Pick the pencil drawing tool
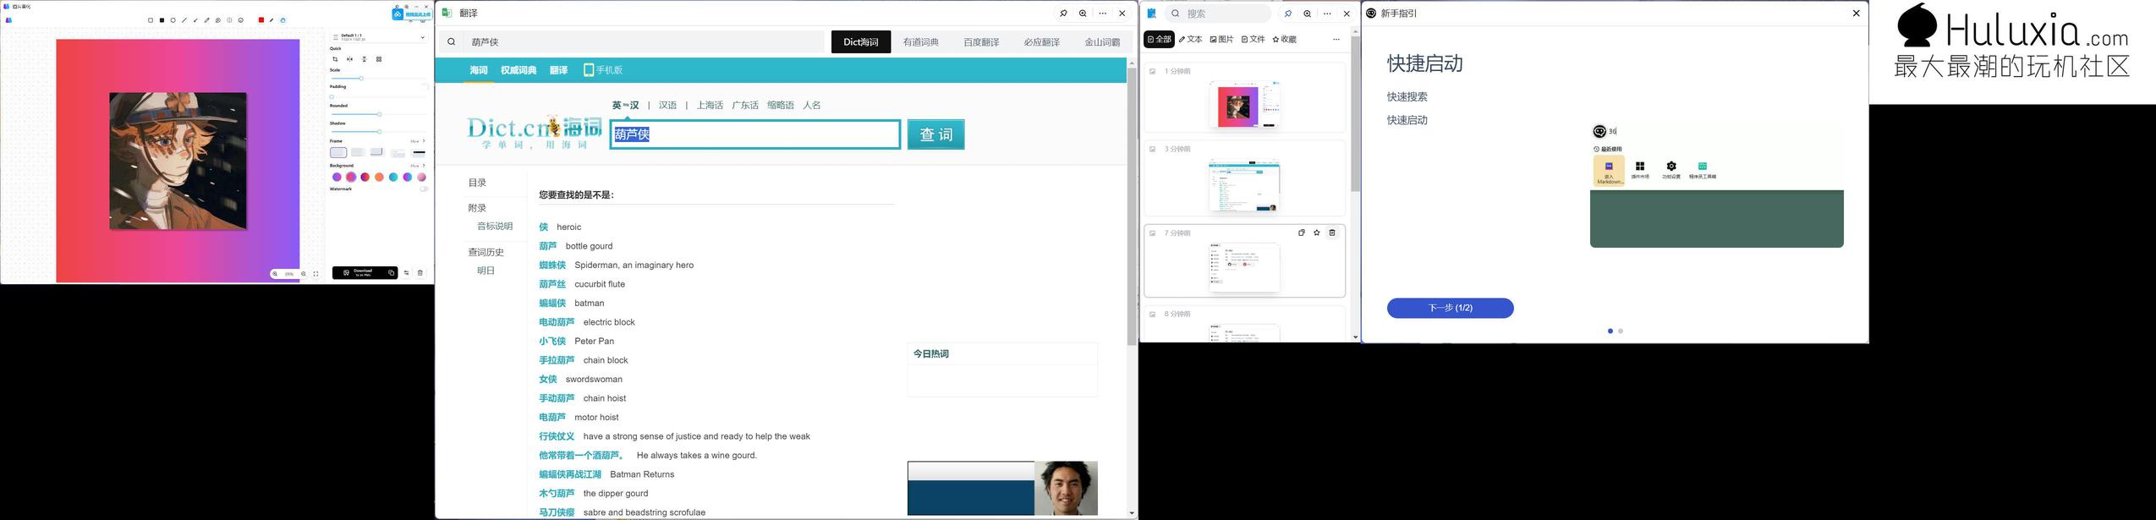The height and width of the screenshot is (520, 2156). (207, 20)
